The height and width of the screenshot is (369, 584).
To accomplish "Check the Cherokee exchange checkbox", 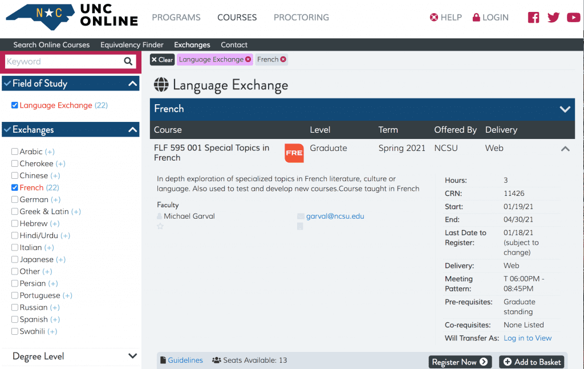I will tap(14, 163).
